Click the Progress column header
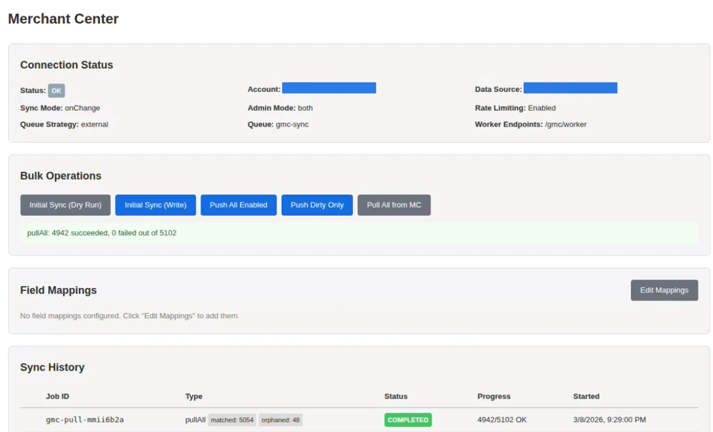The image size is (713, 432). [x=494, y=396]
